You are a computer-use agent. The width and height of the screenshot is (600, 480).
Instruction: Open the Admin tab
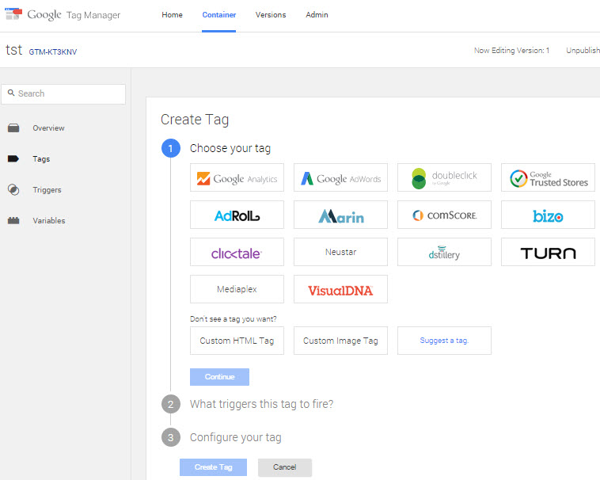coord(317,15)
